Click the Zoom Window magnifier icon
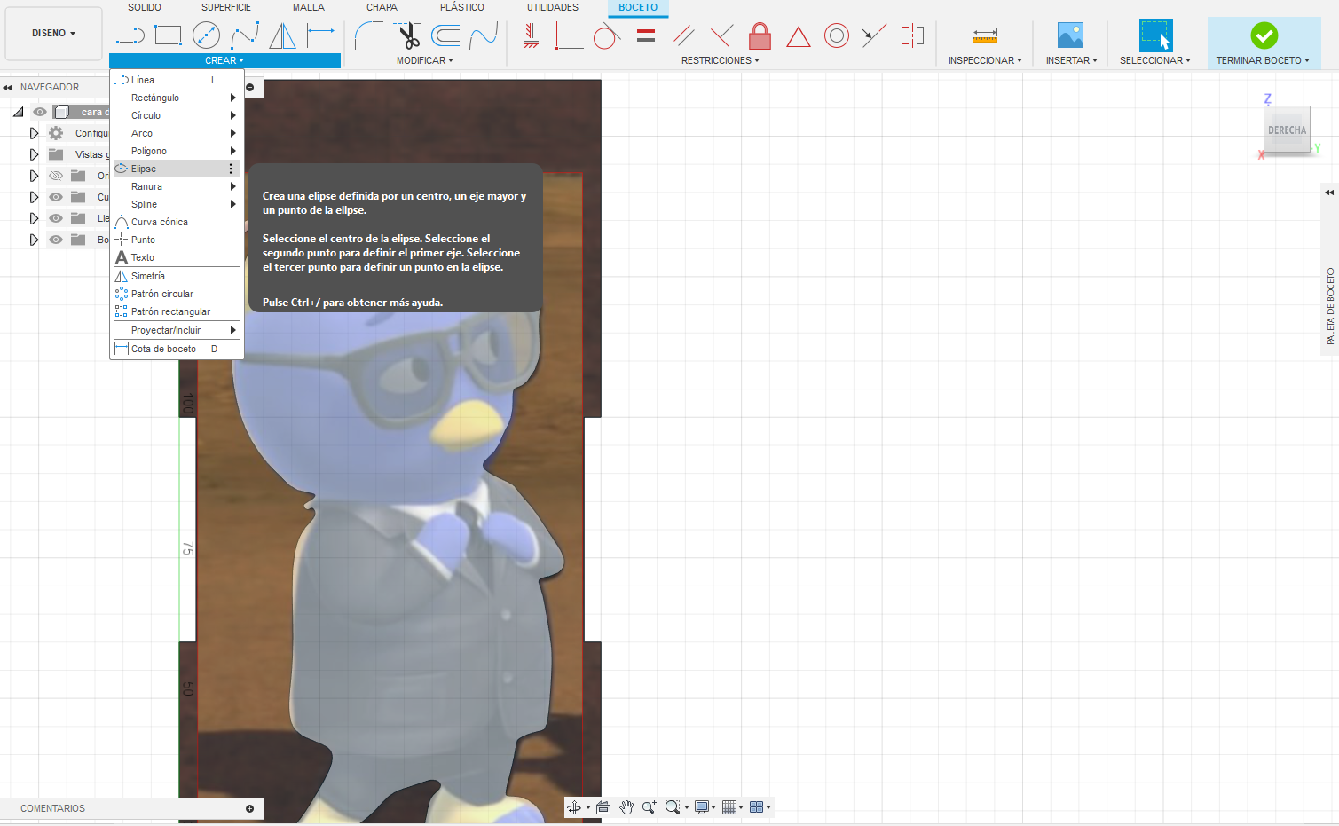 point(672,807)
